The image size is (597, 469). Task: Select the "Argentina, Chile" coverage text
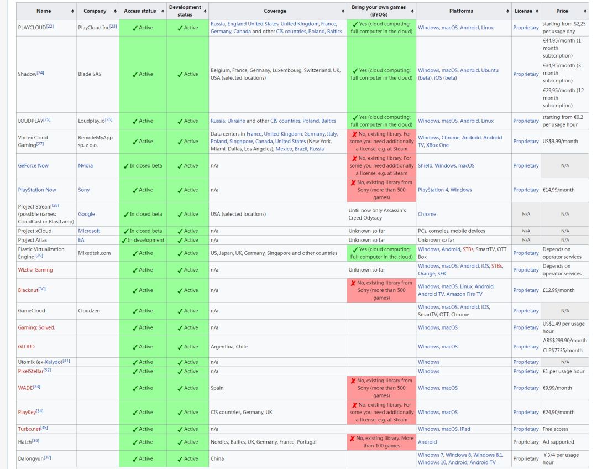(229, 347)
